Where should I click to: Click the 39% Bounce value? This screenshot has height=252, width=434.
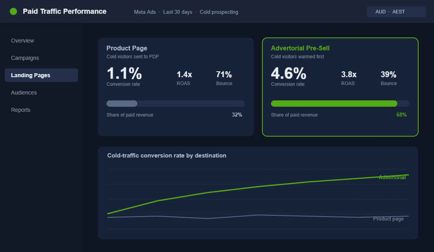(x=388, y=74)
